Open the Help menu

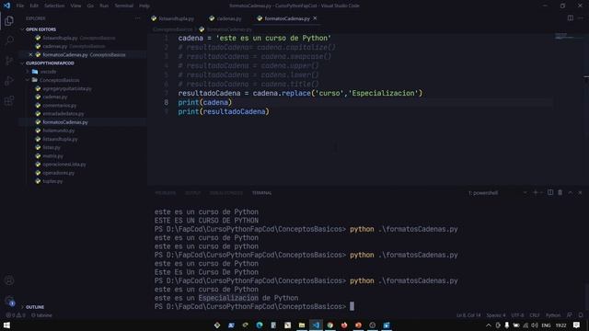pos(144,6)
